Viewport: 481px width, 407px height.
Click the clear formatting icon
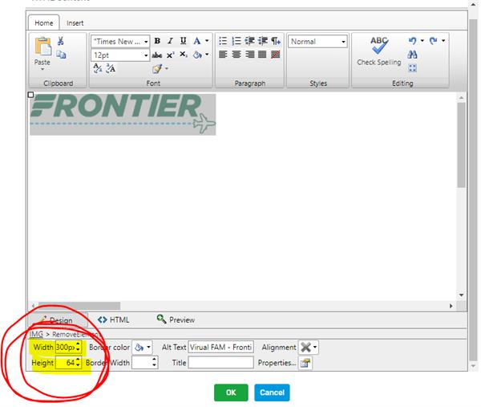[157, 68]
